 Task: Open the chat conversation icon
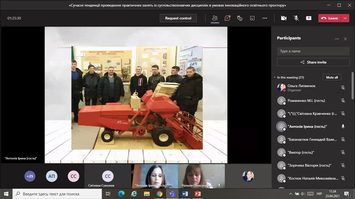coord(227,18)
